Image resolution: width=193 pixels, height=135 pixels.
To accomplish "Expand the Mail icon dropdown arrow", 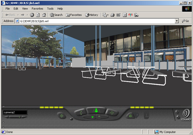I will [x=108, y=15].
